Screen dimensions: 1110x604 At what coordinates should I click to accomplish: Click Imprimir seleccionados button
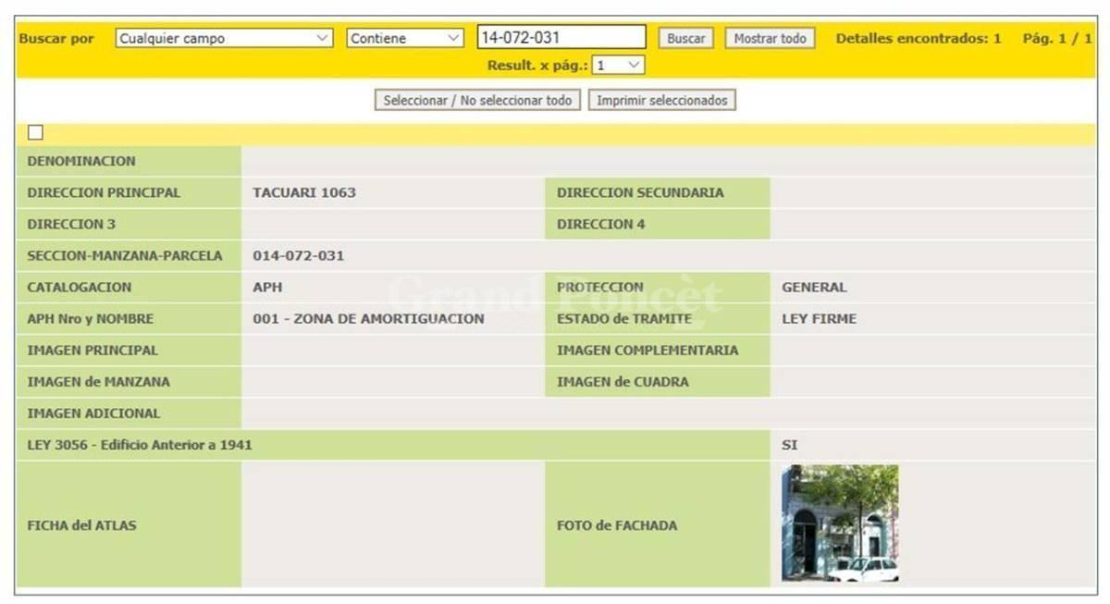pyautogui.click(x=662, y=100)
